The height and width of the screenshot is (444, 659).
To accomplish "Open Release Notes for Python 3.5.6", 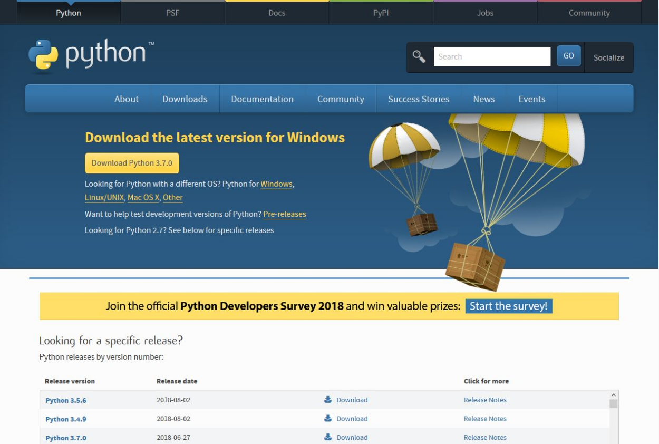I will pos(485,400).
